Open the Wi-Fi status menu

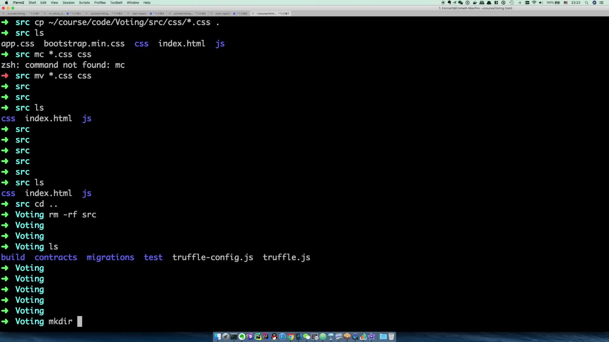pos(534,3)
